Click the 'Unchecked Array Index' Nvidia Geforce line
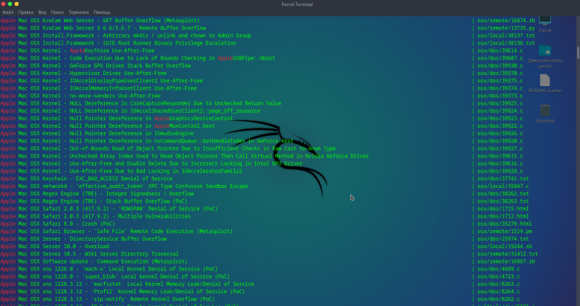Image resolution: width=580 pixels, height=306 pixels. pos(184,156)
